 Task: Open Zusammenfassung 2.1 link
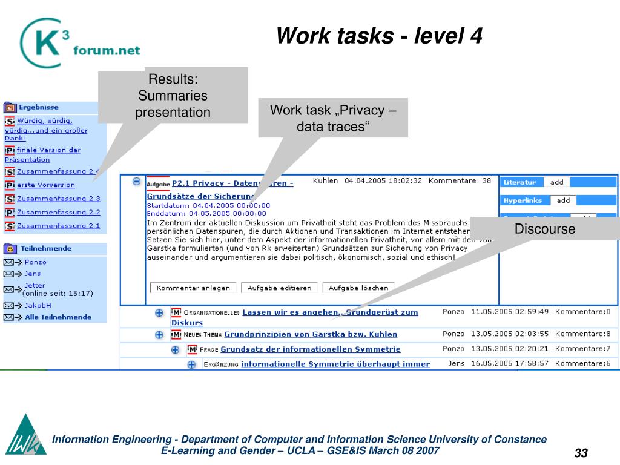pyautogui.click(x=59, y=226)
